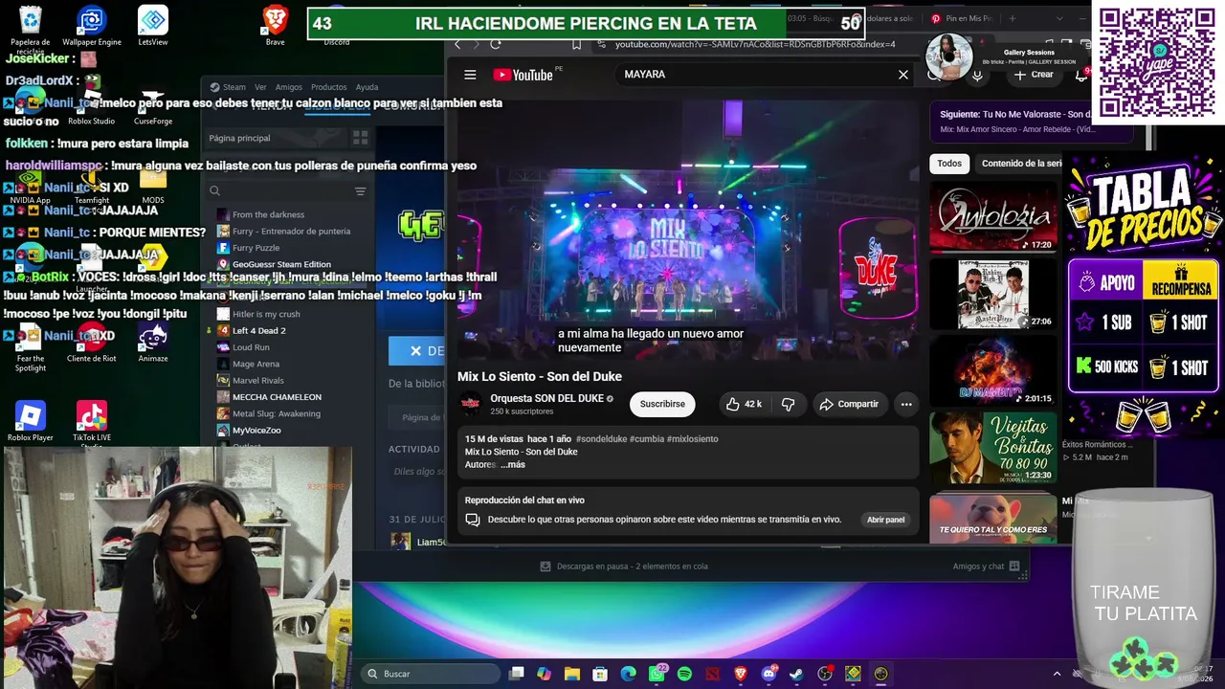Click the #sondelduke hashtag
The height and width of the screenshot is (689, 1225).
pos(601,439)
